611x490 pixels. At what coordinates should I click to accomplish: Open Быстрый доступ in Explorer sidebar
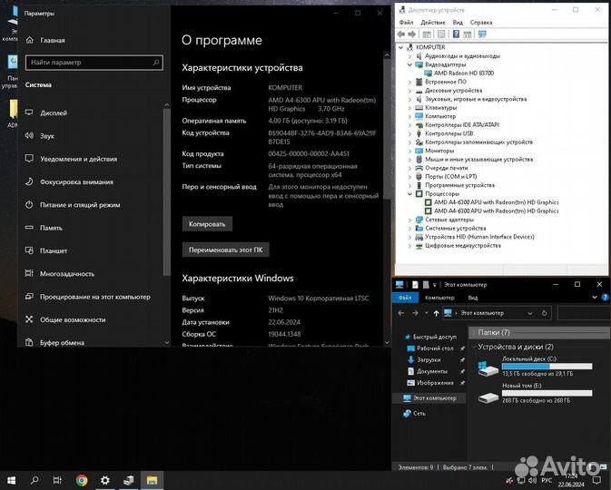[x=430, y=337]
